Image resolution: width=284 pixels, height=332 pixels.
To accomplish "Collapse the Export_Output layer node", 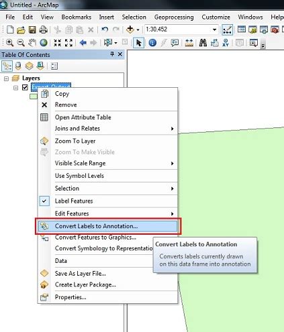I will 15,88.
